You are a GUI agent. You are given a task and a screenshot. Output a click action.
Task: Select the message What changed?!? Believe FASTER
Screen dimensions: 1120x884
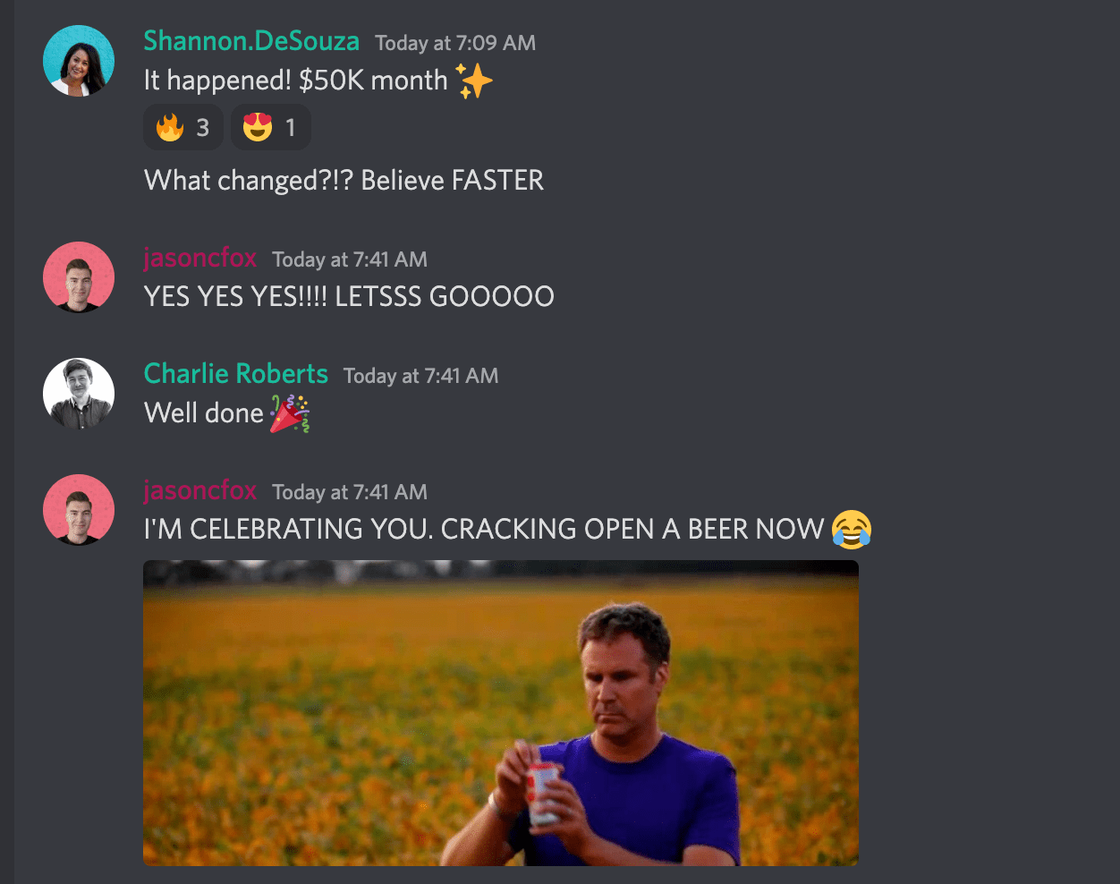pos(344,181)
